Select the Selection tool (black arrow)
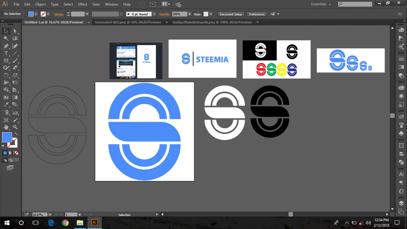407x229 pixels. [6, 31]
